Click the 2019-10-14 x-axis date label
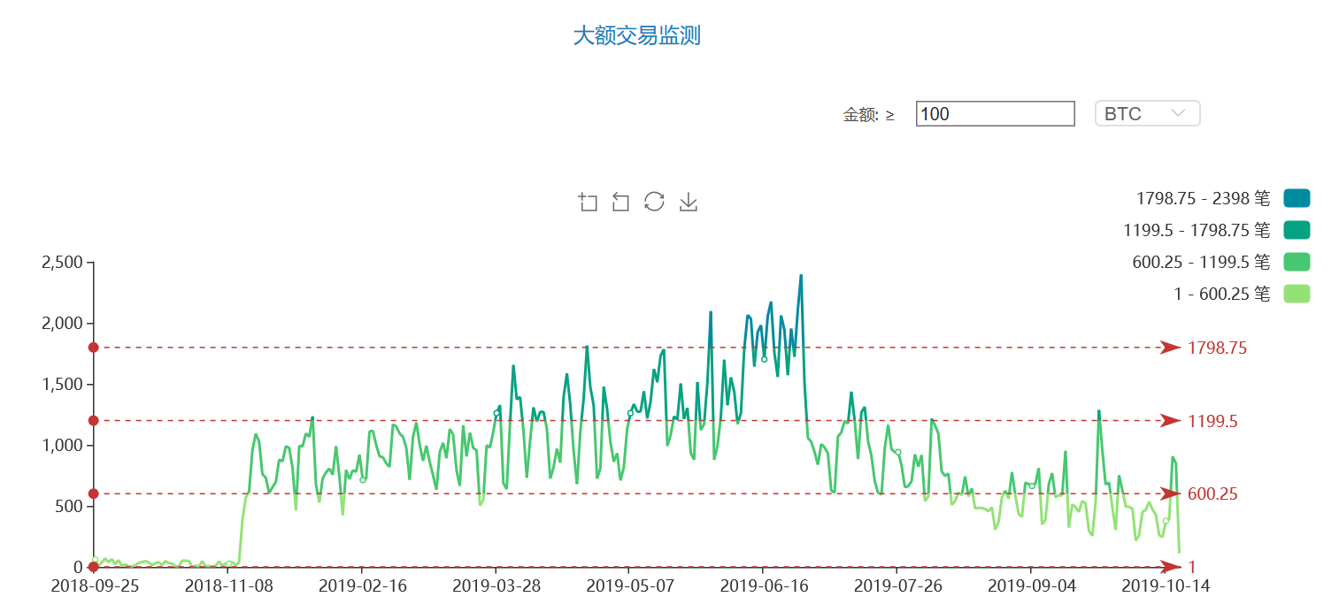This screenshot has width=1339, height=597. [1166, 586]
